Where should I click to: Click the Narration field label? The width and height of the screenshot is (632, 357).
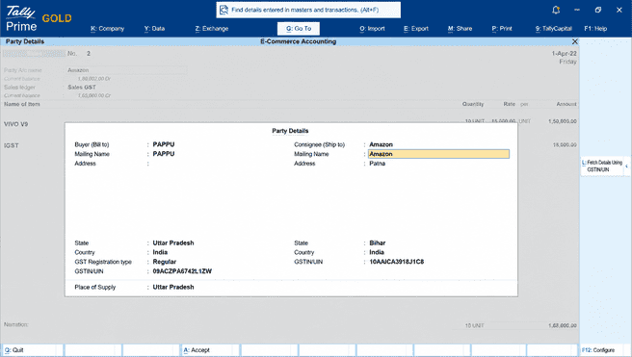(16, 324)
